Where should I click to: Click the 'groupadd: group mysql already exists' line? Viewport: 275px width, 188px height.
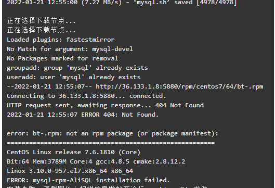pyautogui.click(x=77, y=68)
